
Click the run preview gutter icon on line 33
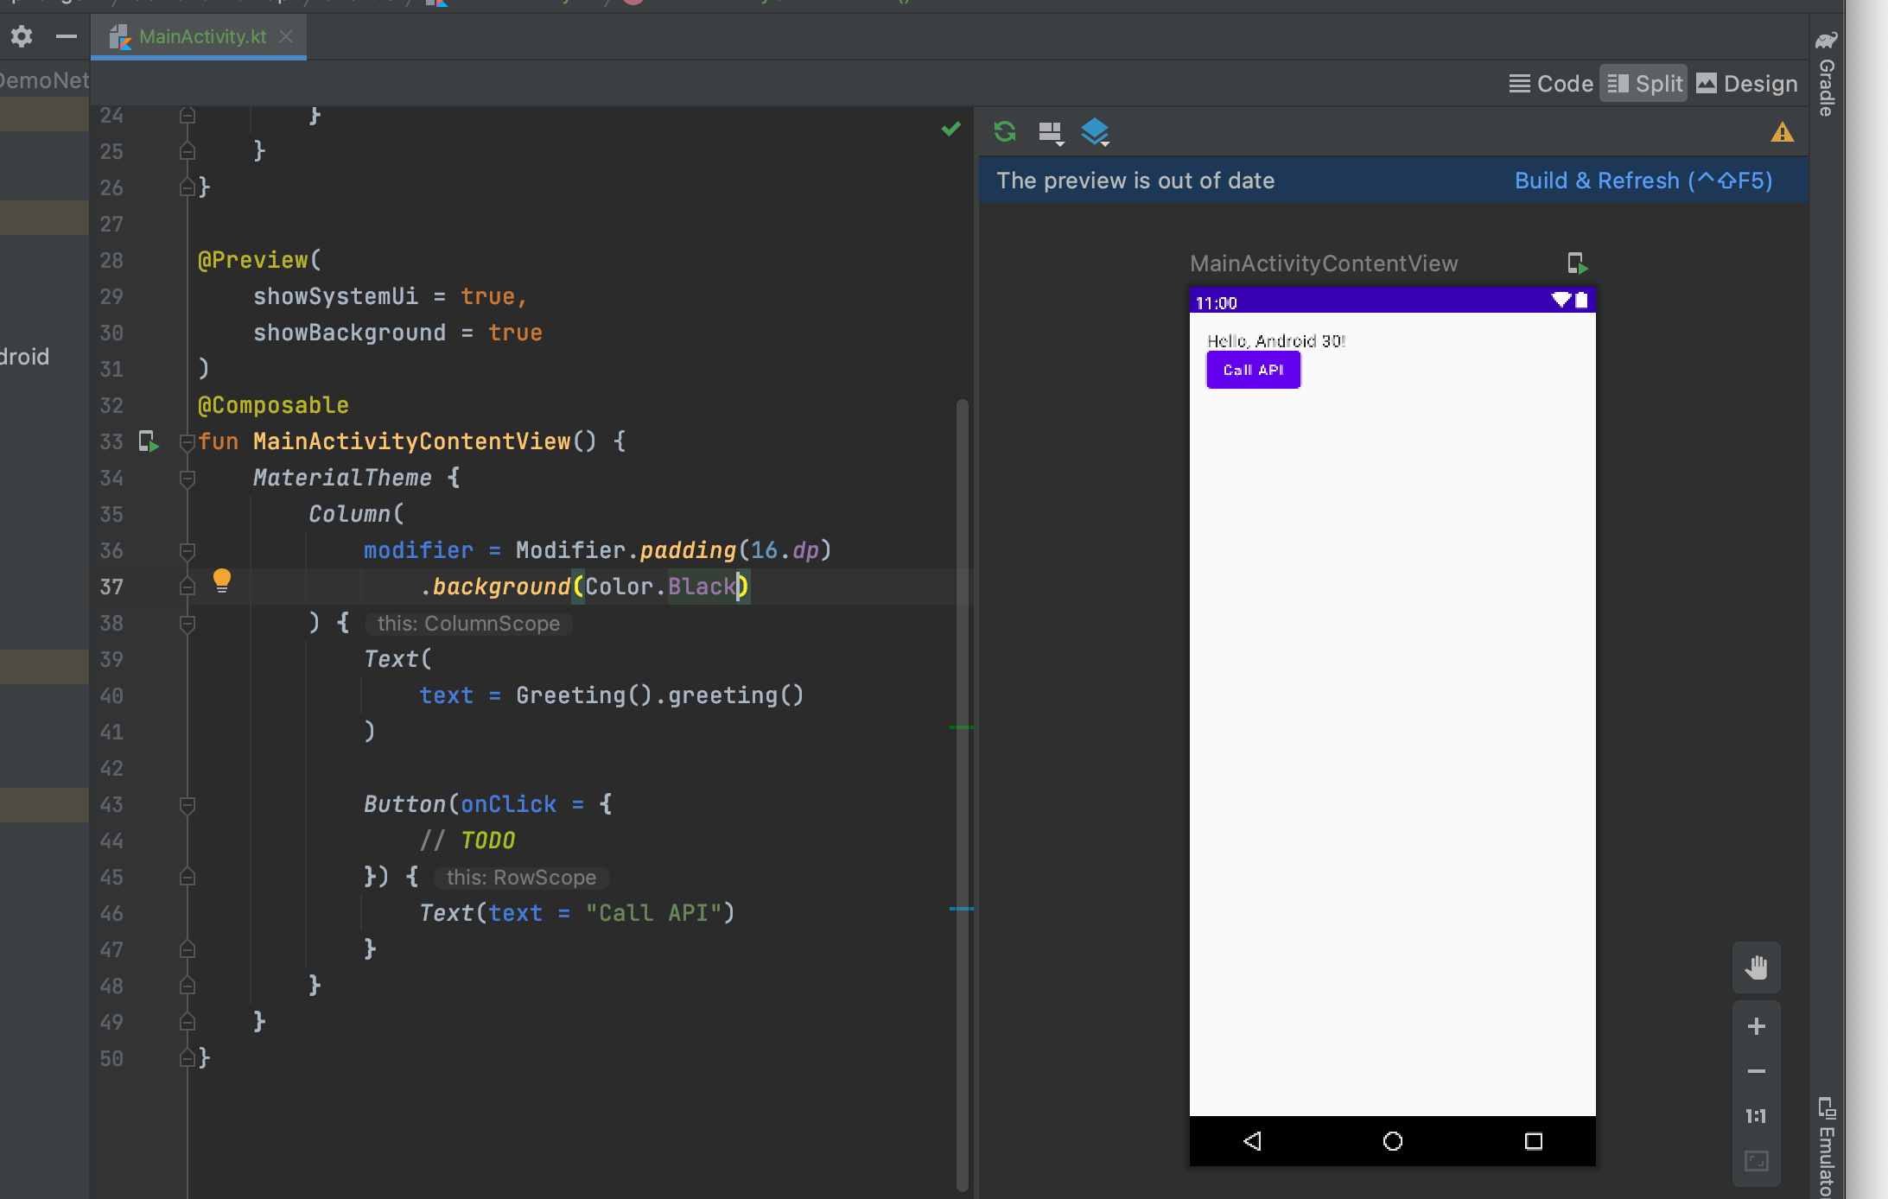point(149,441)
